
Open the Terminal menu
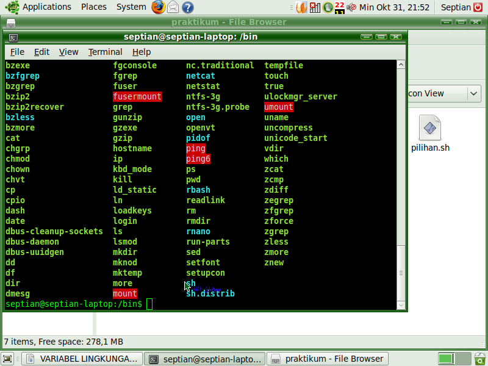(x=105, y=52)
